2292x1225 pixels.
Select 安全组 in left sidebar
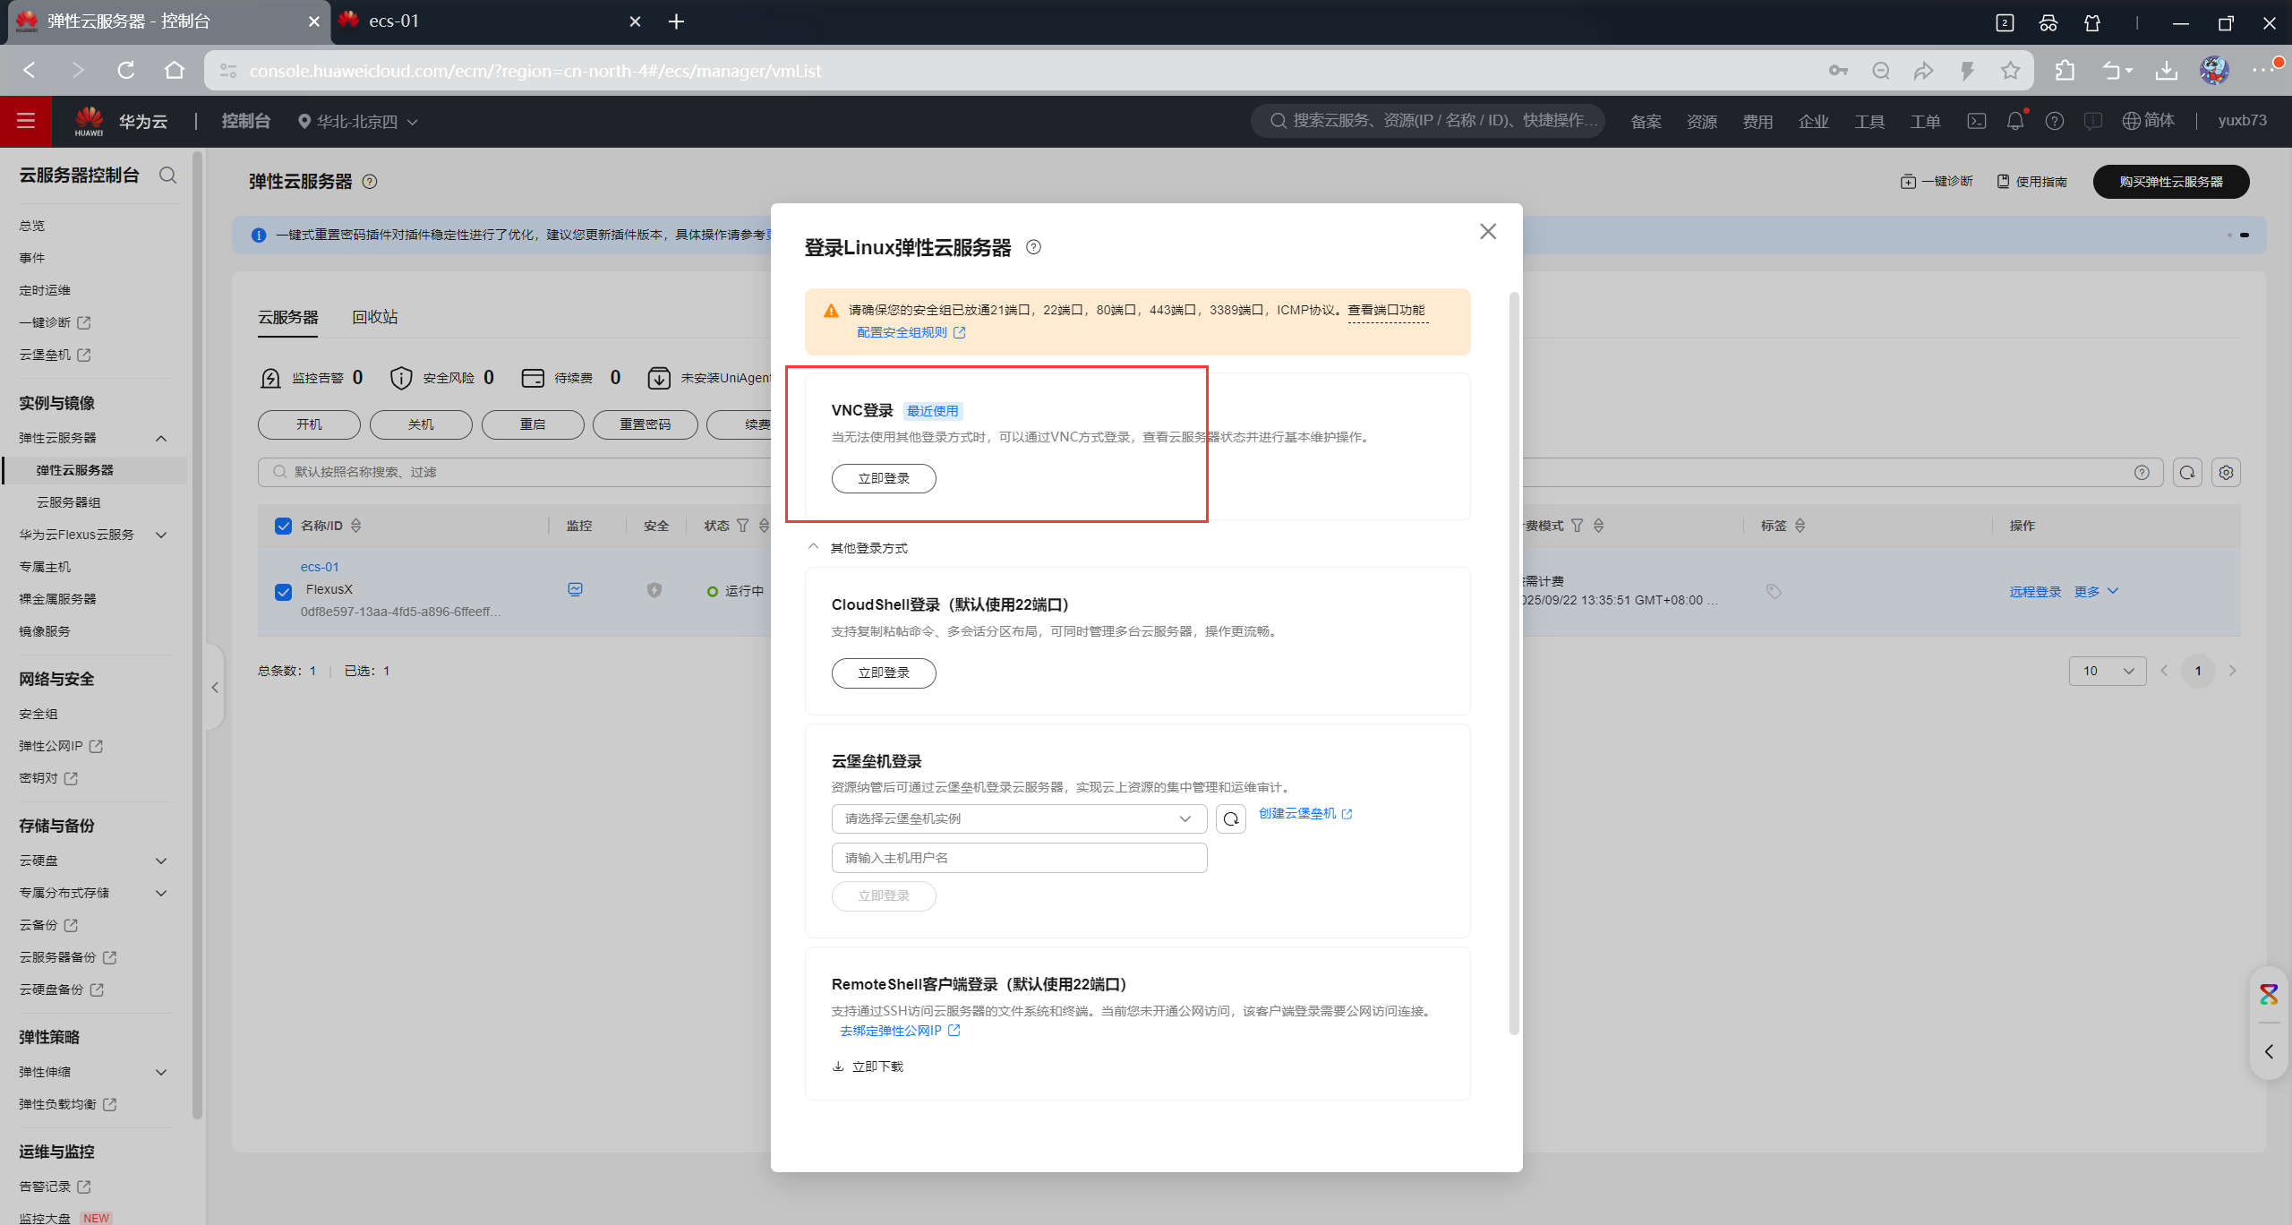(38, 714)
